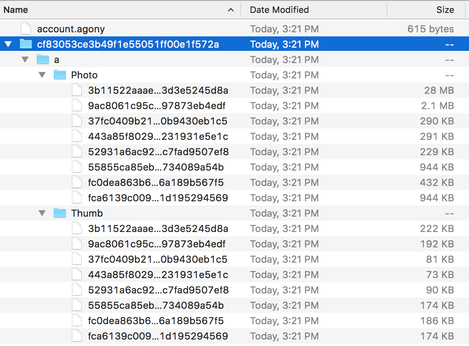Select the 186 KB thumb fc0dea863b6…6a189b567f5

[x=156, y=321]
